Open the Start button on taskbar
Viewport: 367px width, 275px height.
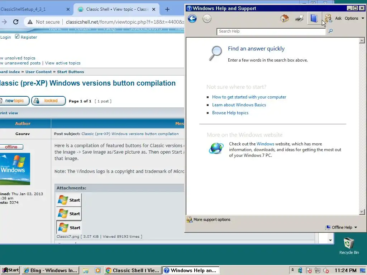[10, 270]
